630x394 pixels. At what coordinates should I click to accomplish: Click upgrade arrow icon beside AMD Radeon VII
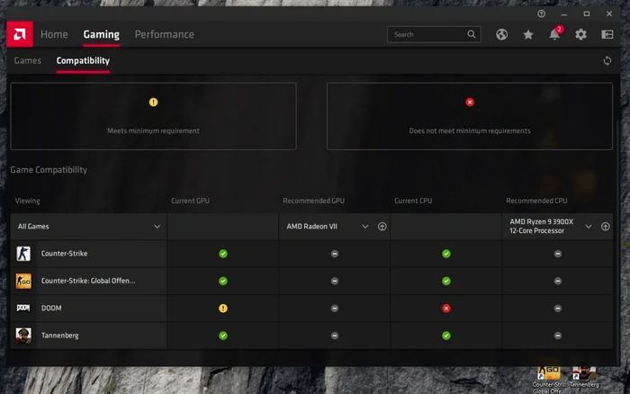click(x=382, y=227)
